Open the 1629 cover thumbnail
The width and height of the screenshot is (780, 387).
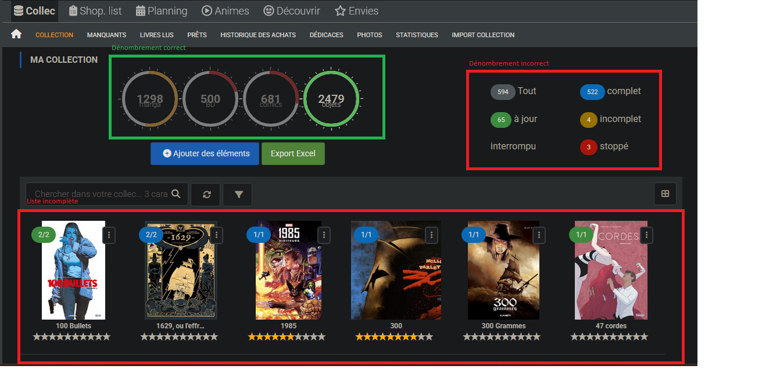181,270
